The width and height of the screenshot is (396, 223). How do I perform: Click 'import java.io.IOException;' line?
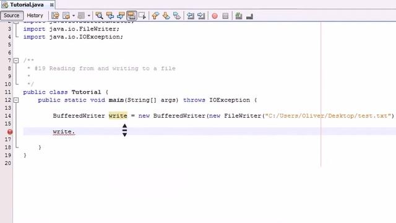pyautogui.click(x=73, y=37)
